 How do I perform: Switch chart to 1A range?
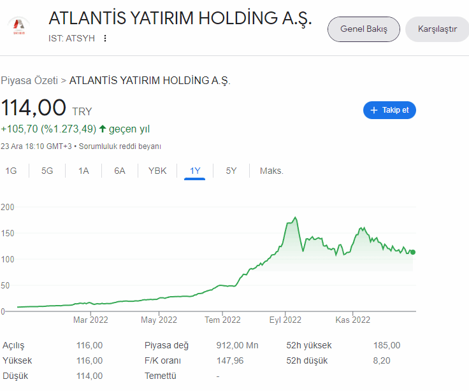[x=83, y=171]
